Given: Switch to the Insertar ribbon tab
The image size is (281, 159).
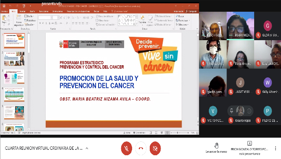Looking at the screenshot, I should click(x=23, y=11).
